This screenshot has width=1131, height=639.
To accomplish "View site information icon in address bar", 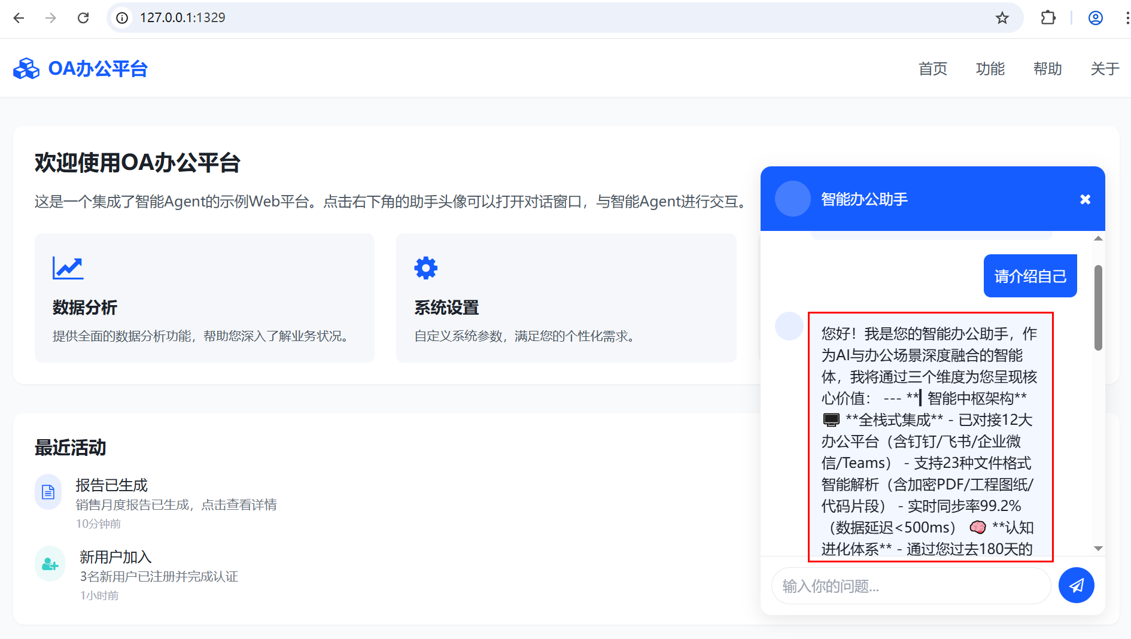I will point(122,18).
